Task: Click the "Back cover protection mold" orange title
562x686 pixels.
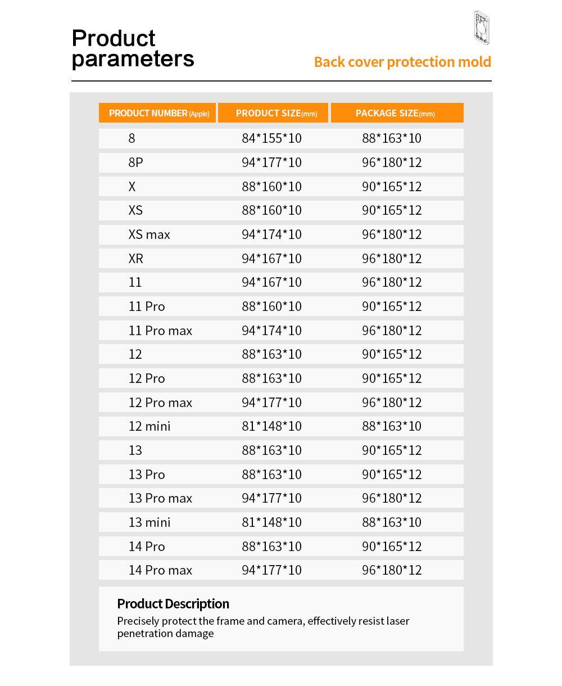Action: 402,62
